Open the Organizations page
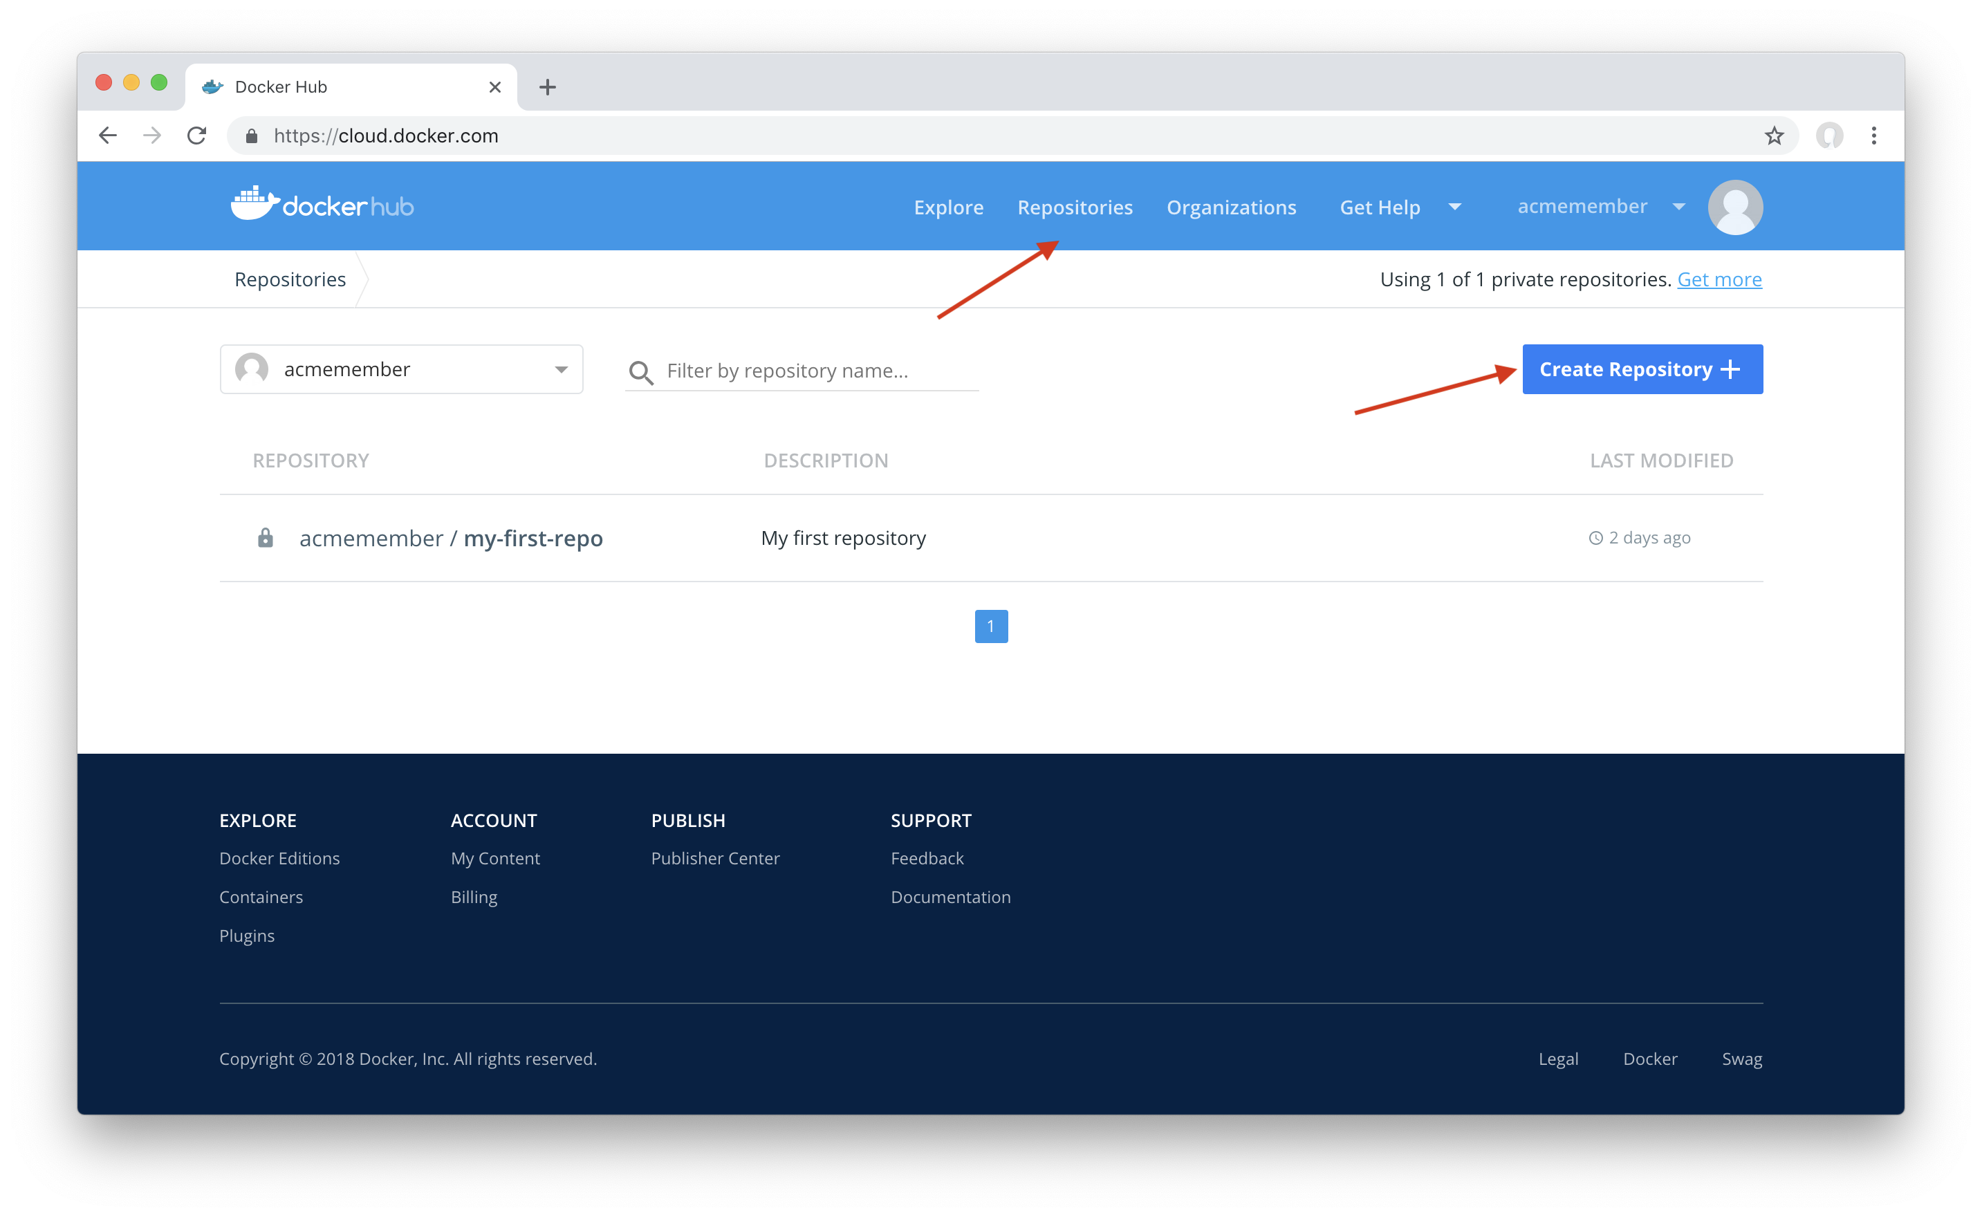Image resolution: width=1982 pixels, height=1217 pixels. (x=1231, y=207)
